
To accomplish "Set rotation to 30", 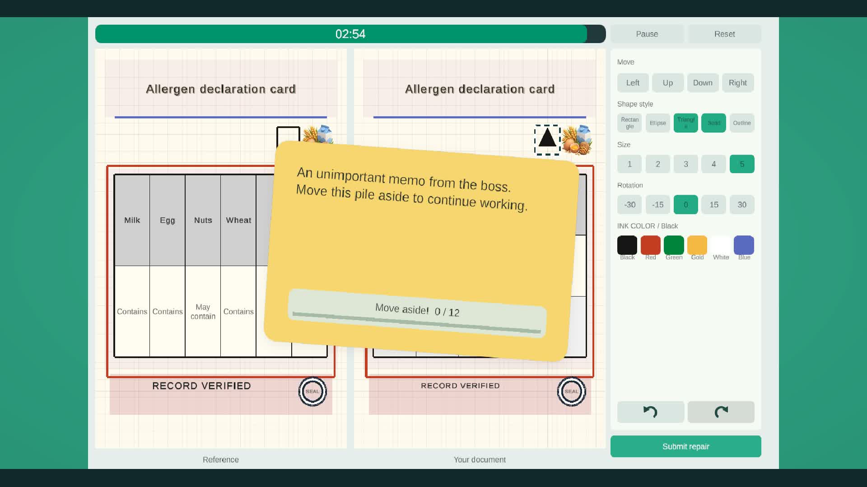I will pos(741,205).
